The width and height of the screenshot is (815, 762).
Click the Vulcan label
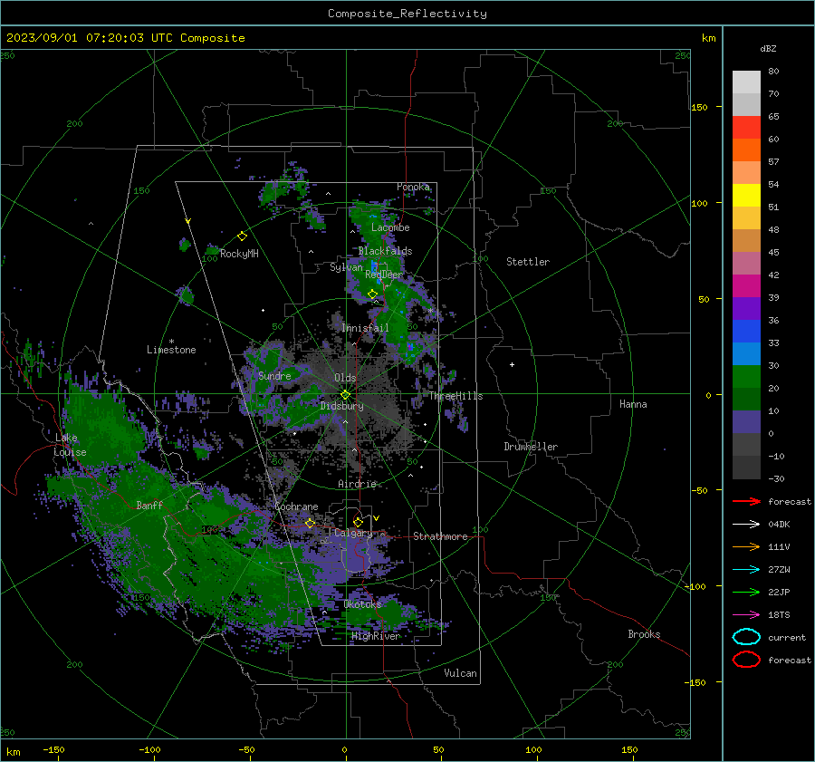[460, 673]
